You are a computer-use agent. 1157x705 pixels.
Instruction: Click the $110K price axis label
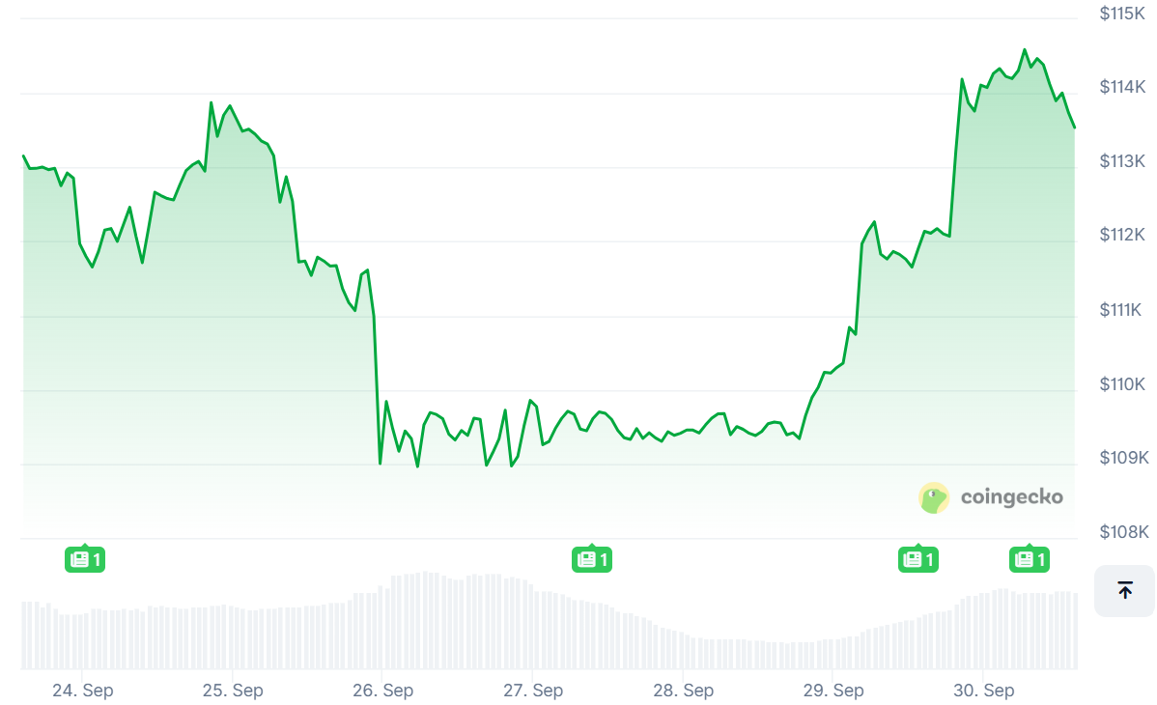[1121, 384]
